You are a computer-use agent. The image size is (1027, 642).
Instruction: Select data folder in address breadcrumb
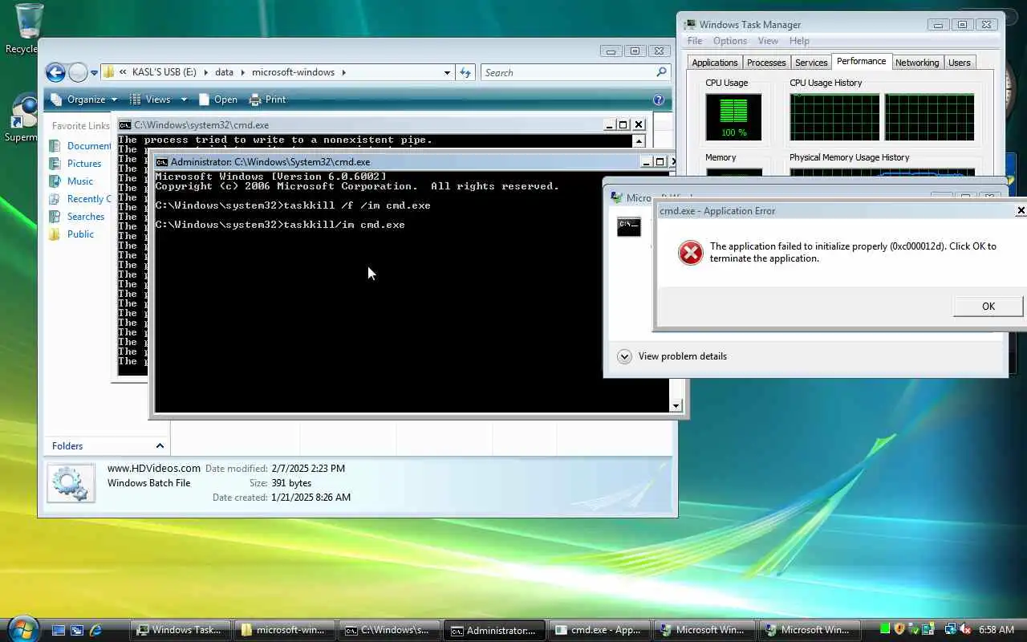click(224, 72)
